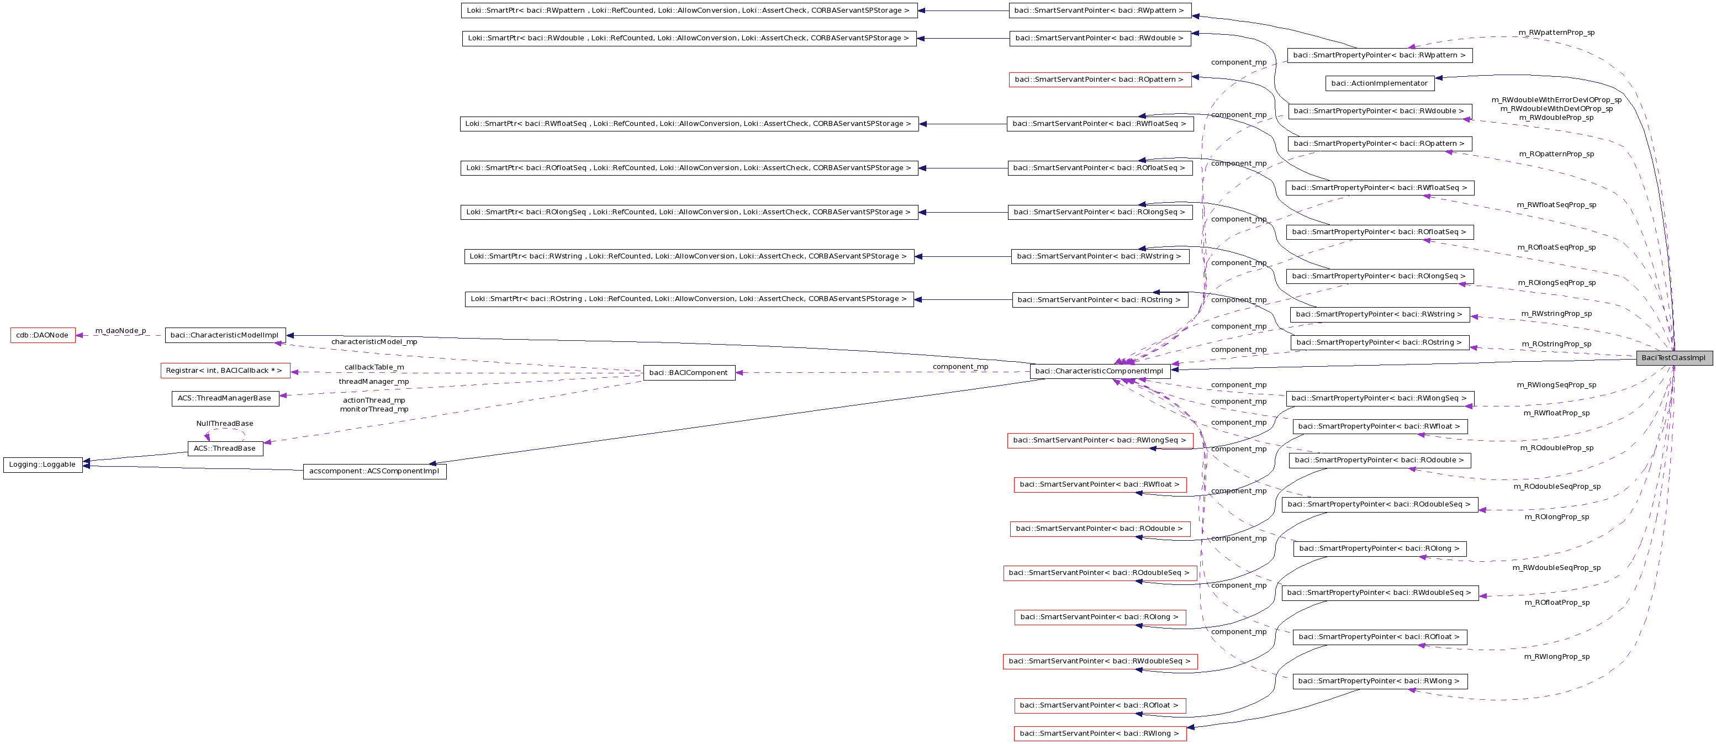Screen dimensions: 1716x744
Task: Open acscomponent::ACSComponentImpl class node
Action: [375, 471]
